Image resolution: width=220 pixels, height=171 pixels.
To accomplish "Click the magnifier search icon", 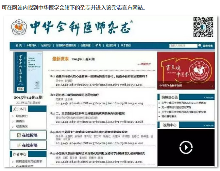I will (200, 46).
